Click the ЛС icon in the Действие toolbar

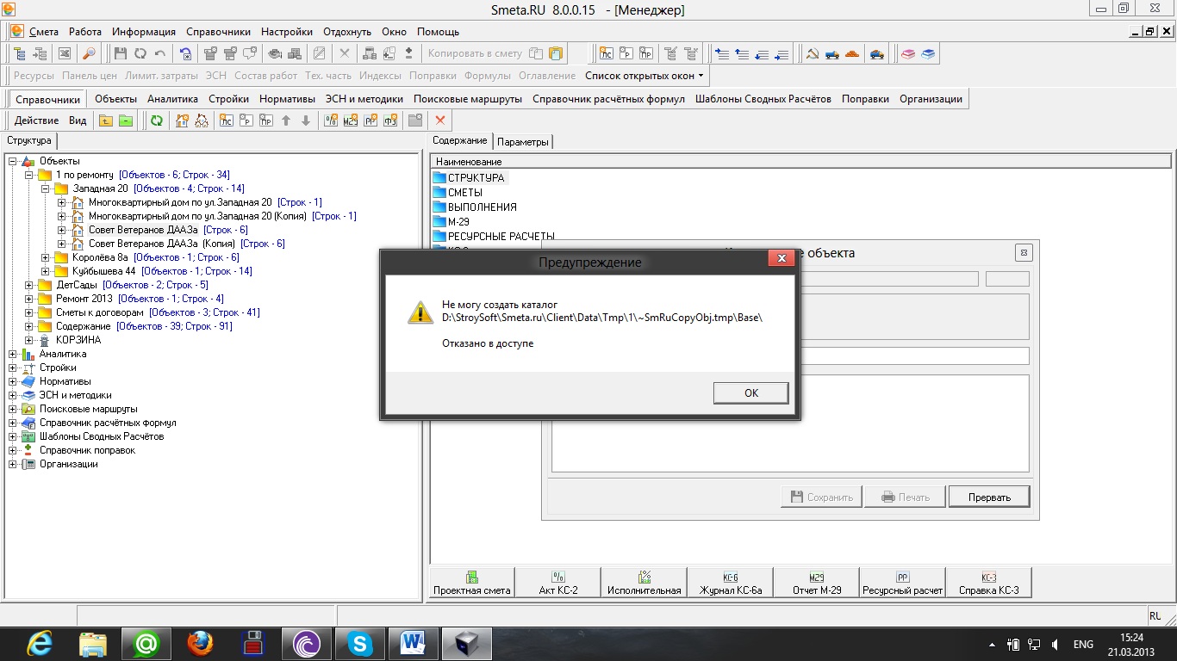(227, 121)
